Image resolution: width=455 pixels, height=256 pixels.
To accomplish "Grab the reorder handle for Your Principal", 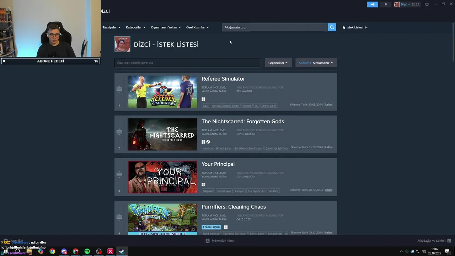I will [x=119, y=175].
